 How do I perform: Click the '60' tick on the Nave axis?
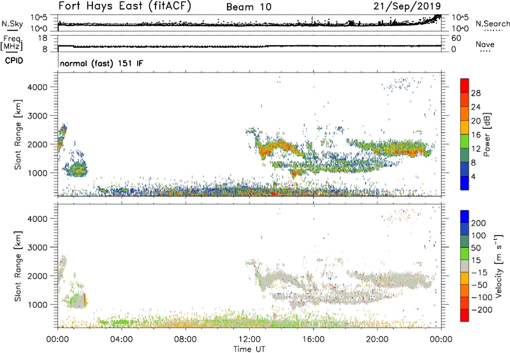[x=456, y=38]
